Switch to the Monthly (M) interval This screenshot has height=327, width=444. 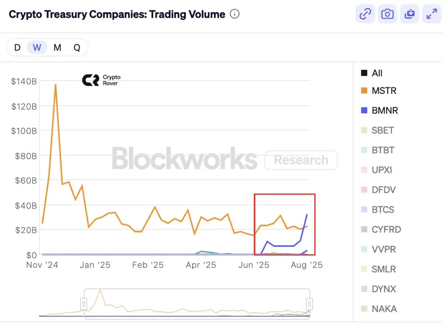[x=57, y=48]
